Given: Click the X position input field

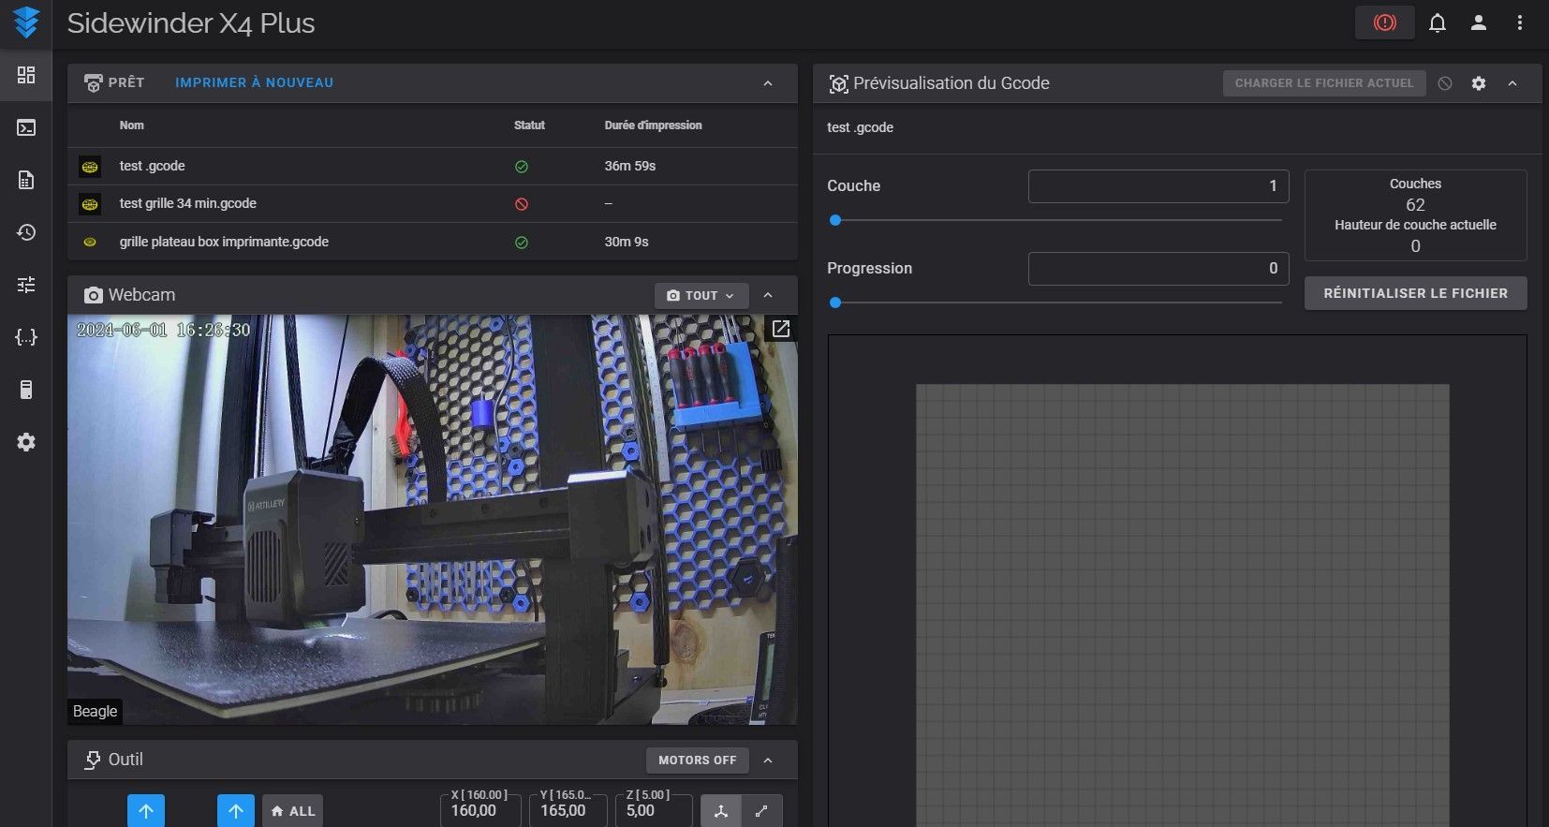Looking at the screenshot, I should click(x=479, y=811).
